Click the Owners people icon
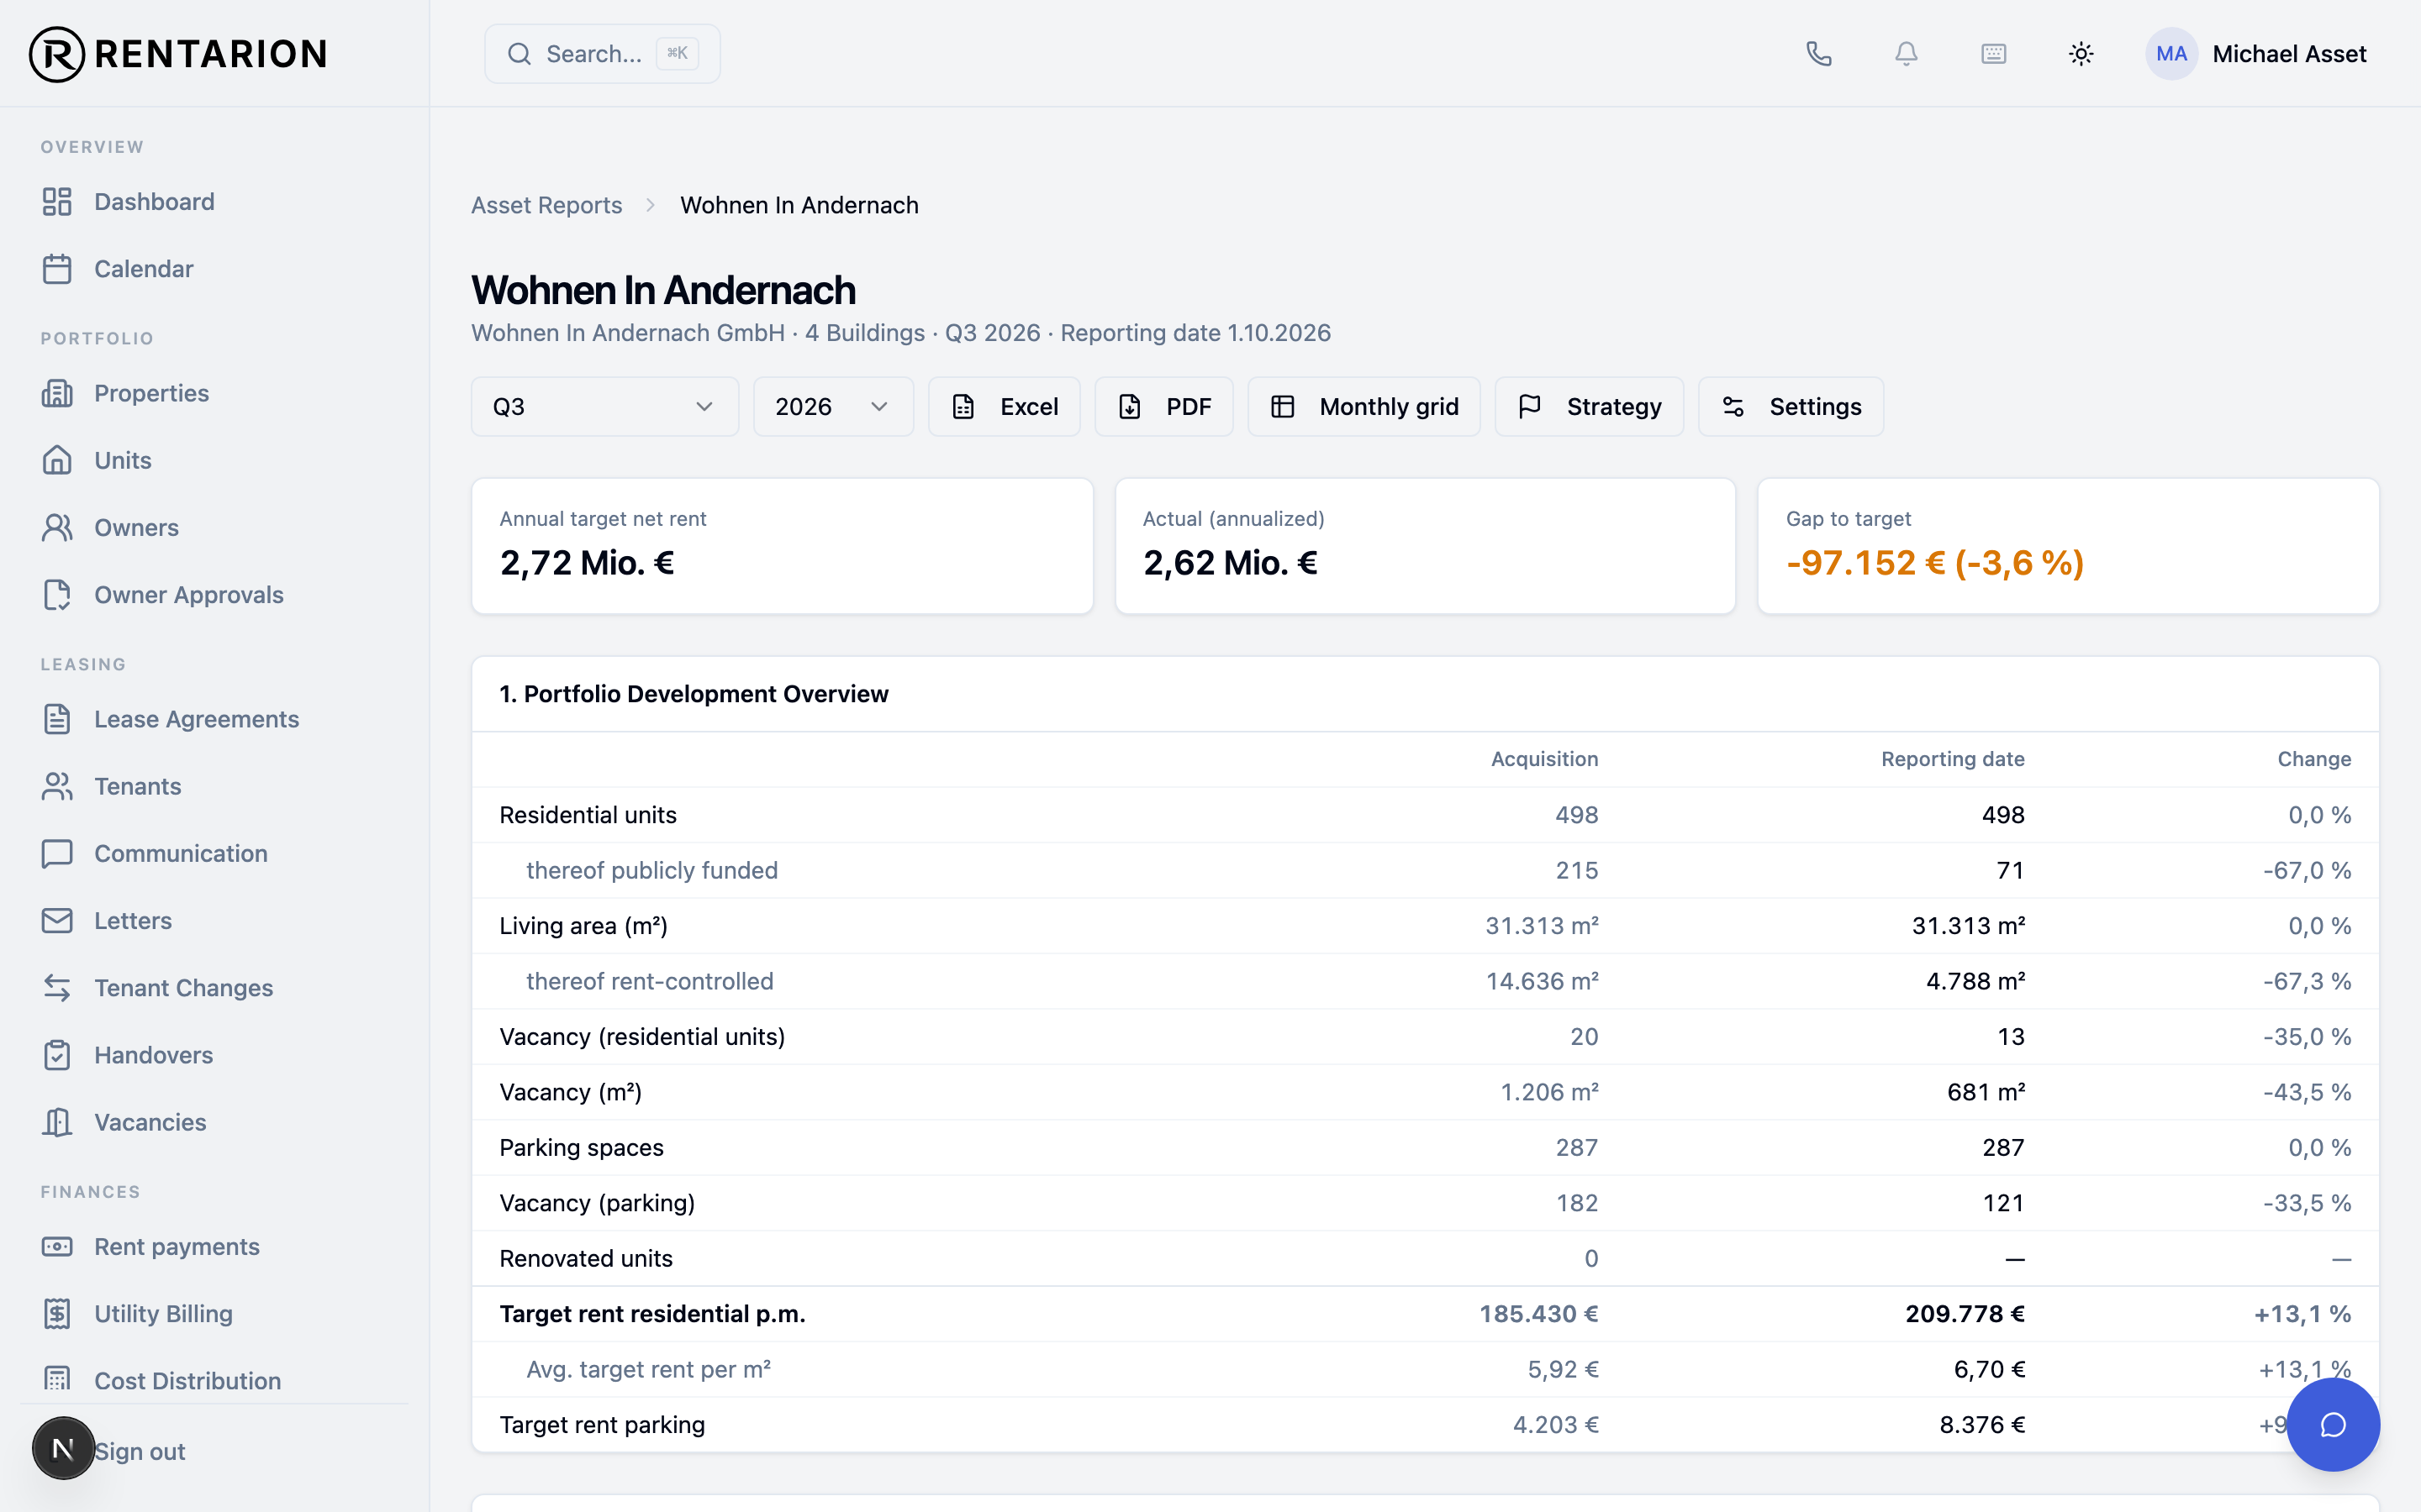The width and height of the screenshot is (2421, 1512). click(x=57, y=528)
